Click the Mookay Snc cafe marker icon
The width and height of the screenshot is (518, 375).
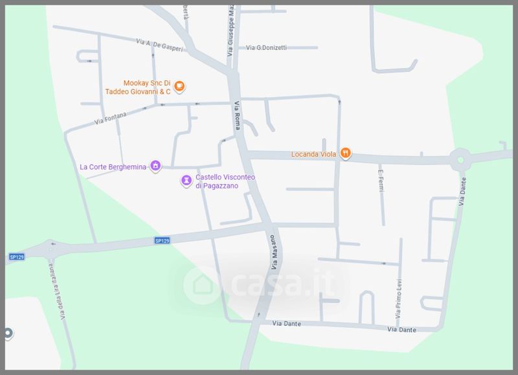(179, 87)
